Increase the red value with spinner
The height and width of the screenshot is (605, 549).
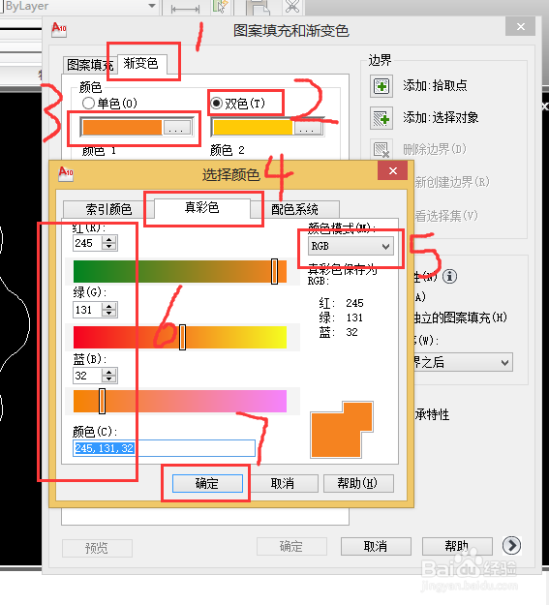click(109, 240)
